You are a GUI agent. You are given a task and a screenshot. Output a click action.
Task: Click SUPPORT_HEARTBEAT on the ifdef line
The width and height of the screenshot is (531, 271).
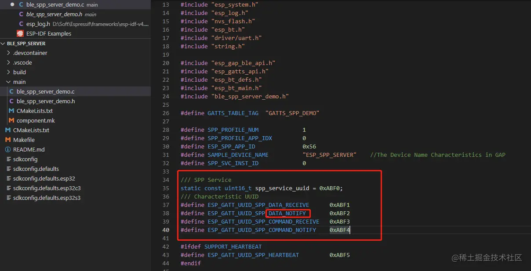233,246
